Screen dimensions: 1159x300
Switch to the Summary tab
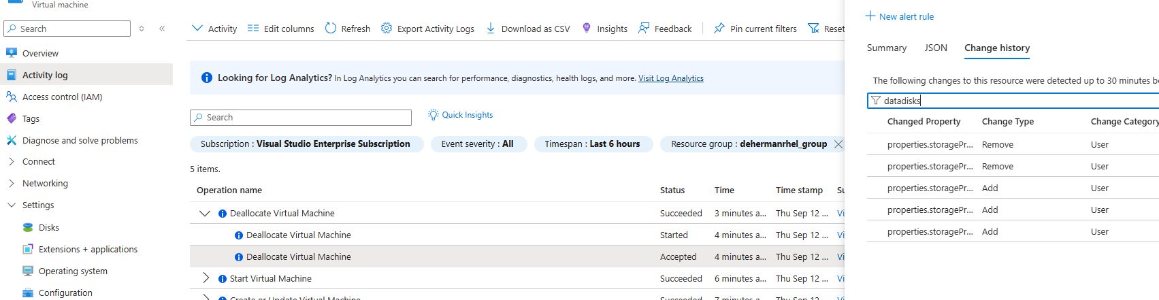click(x=887, y=48)
